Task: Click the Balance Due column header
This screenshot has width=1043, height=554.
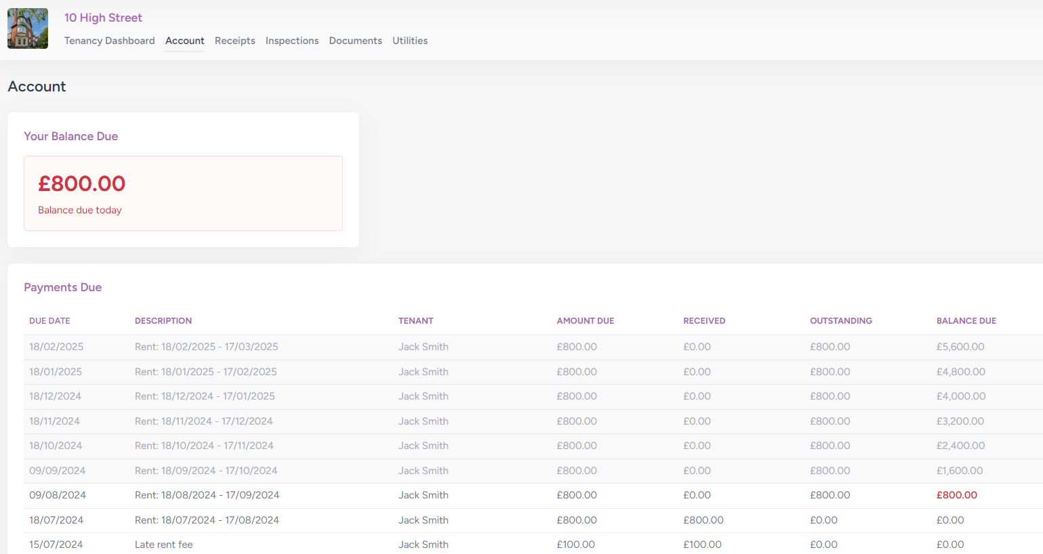Action: pyautogui.click(x=966, y=321)
